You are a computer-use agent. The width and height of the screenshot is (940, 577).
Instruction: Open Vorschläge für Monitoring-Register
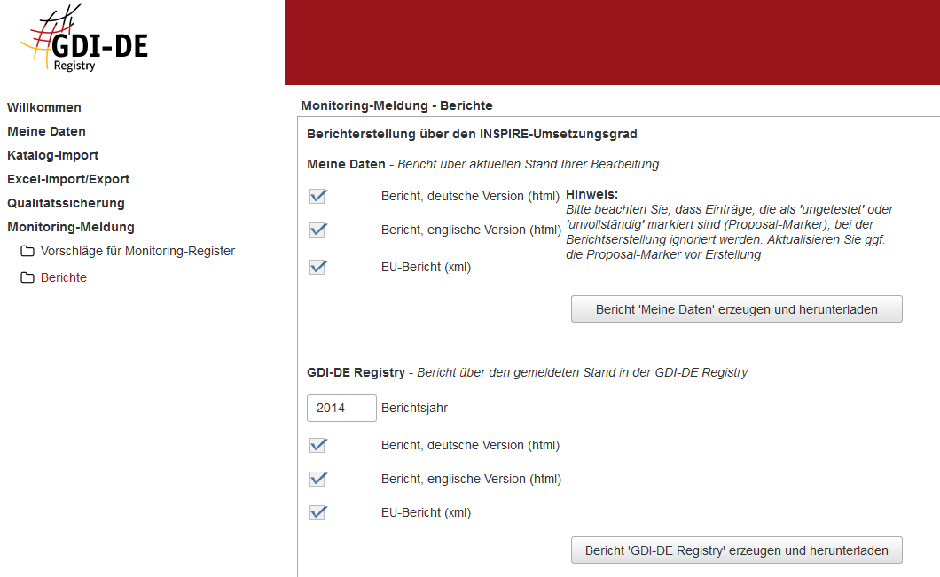[x=137, y=251]
